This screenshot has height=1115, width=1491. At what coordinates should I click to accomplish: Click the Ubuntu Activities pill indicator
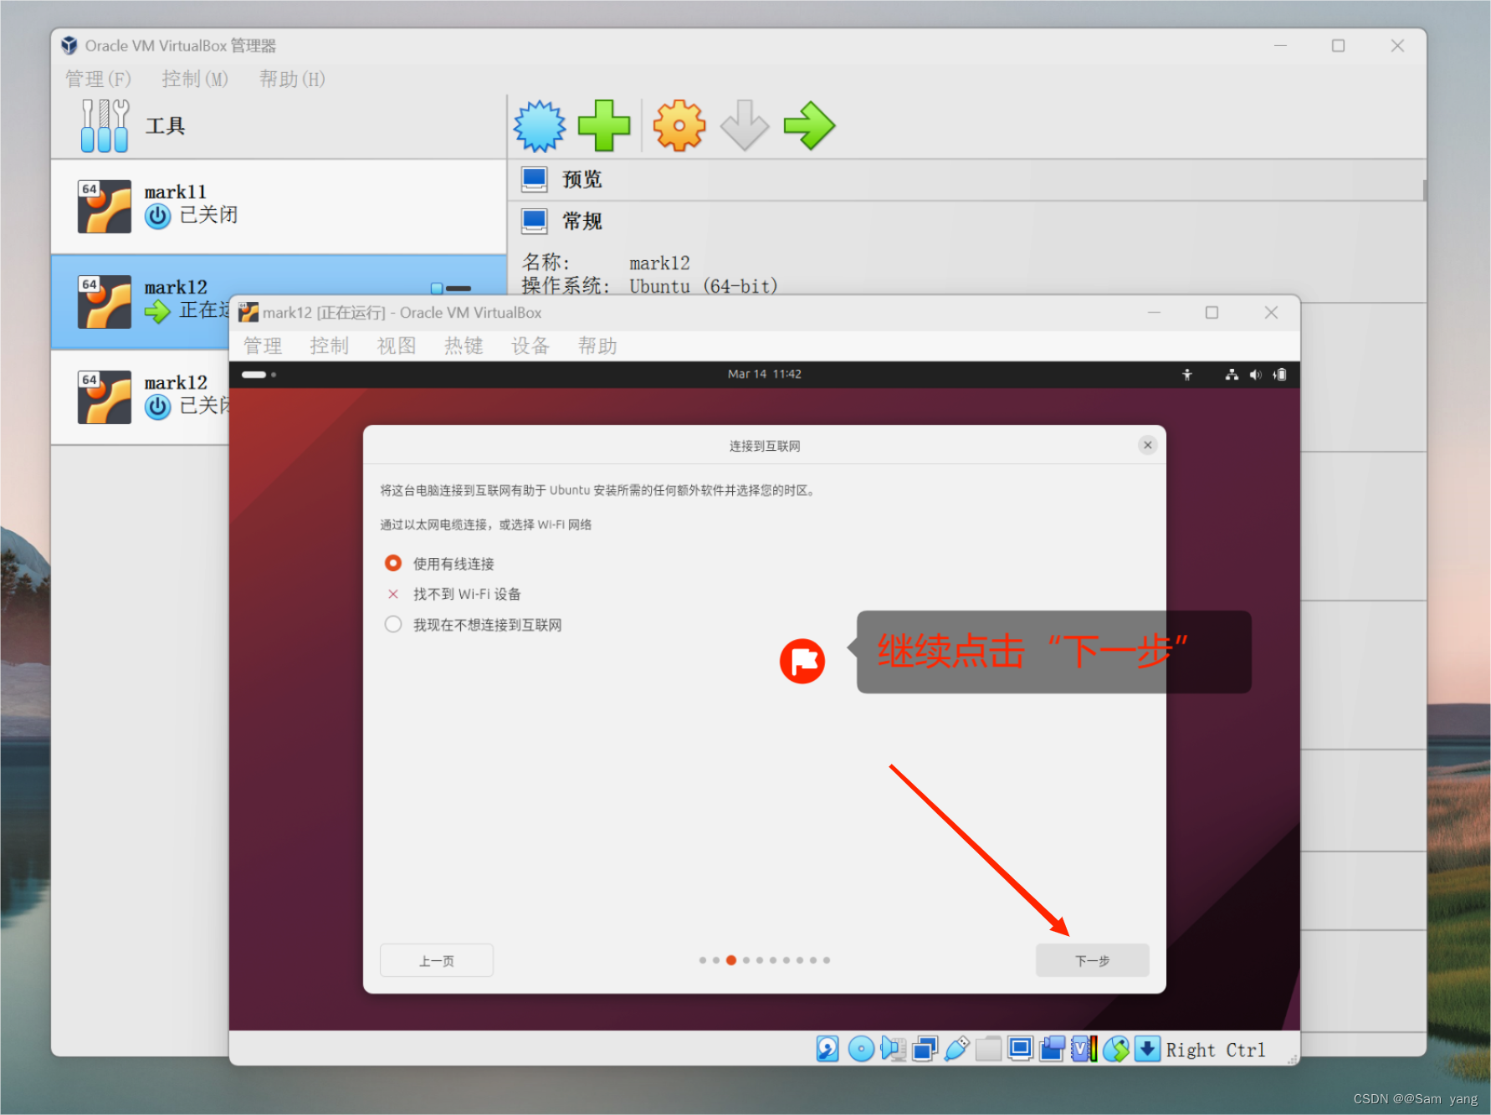(x=259, y=375)
